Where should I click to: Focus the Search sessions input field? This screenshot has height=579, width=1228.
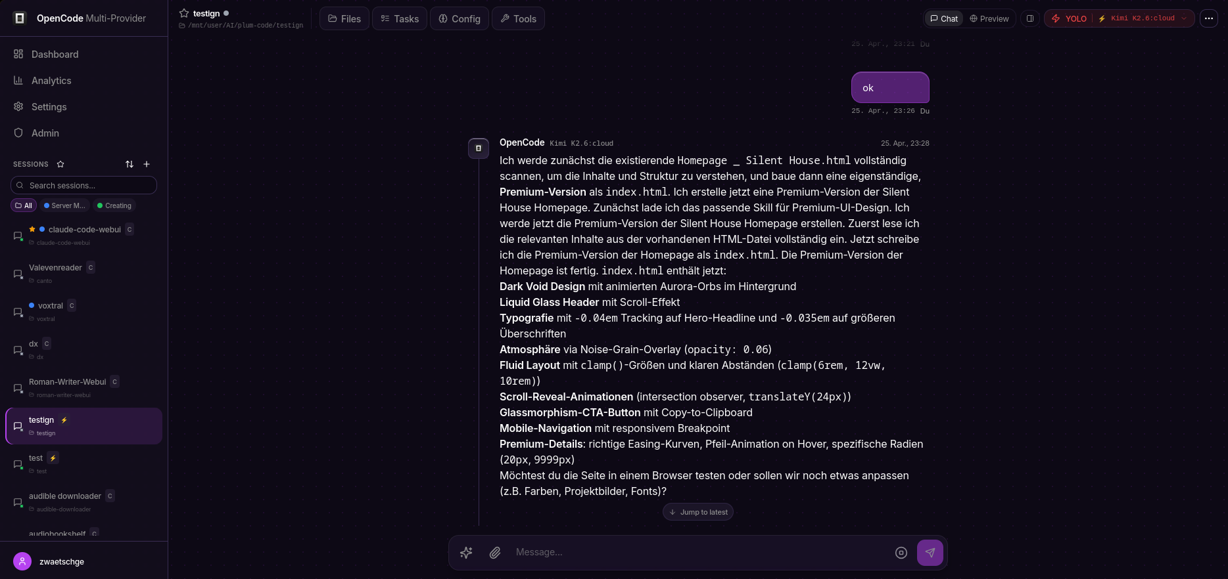(83, 185)
